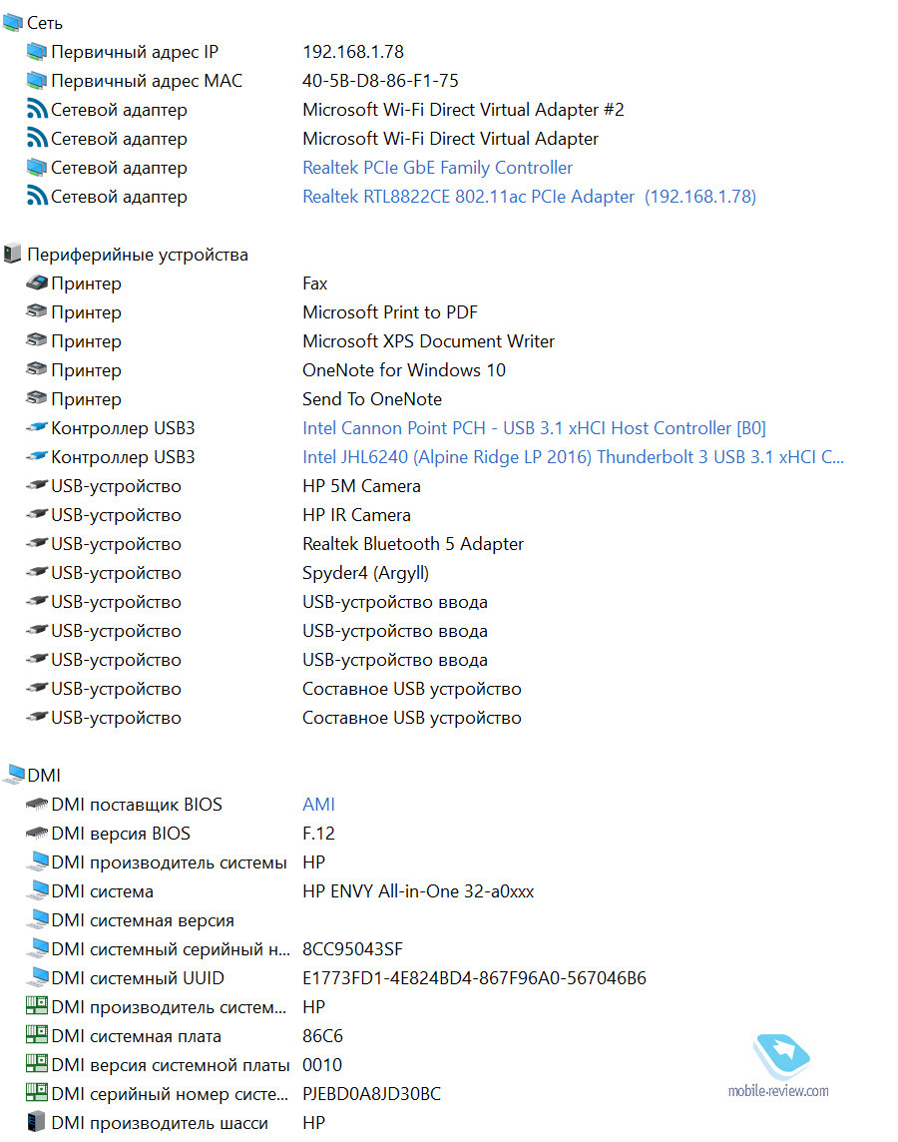Click the chassis icon for DMI производитель шасси
Viewport: 898px width, 1142px height.
point(35,1122)
